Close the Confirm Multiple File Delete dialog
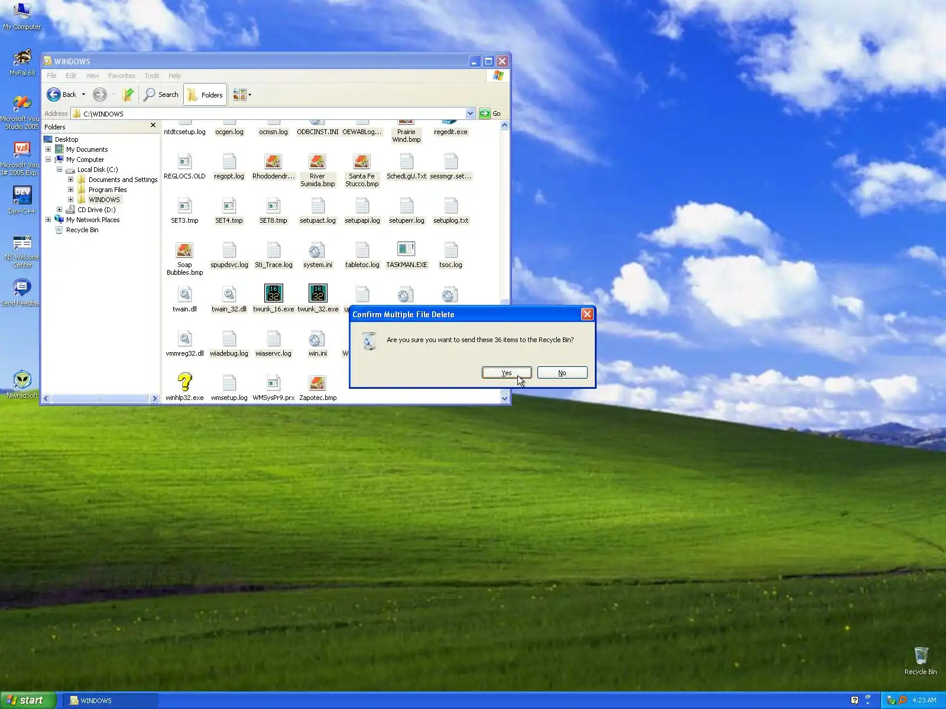946x709 pixels. (587, 314)
